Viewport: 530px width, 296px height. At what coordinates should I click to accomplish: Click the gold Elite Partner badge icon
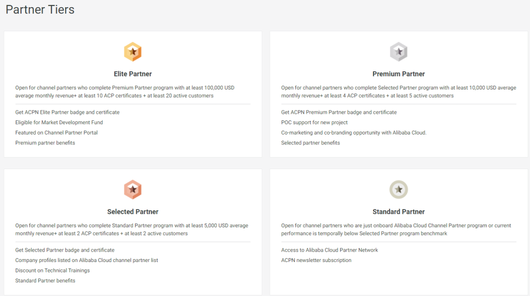click(x=133, y=52)
